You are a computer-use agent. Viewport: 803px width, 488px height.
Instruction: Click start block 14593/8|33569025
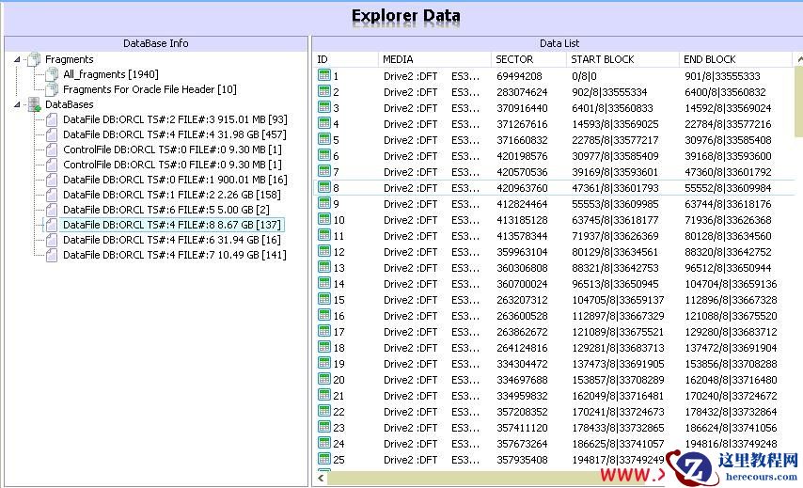pyautogui.click(x=615, y=124)
